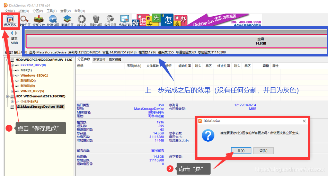Launch the 快速分区 (Quick partition) tool
This screenshot has width=328, height=176.
[x=53, y=21]
